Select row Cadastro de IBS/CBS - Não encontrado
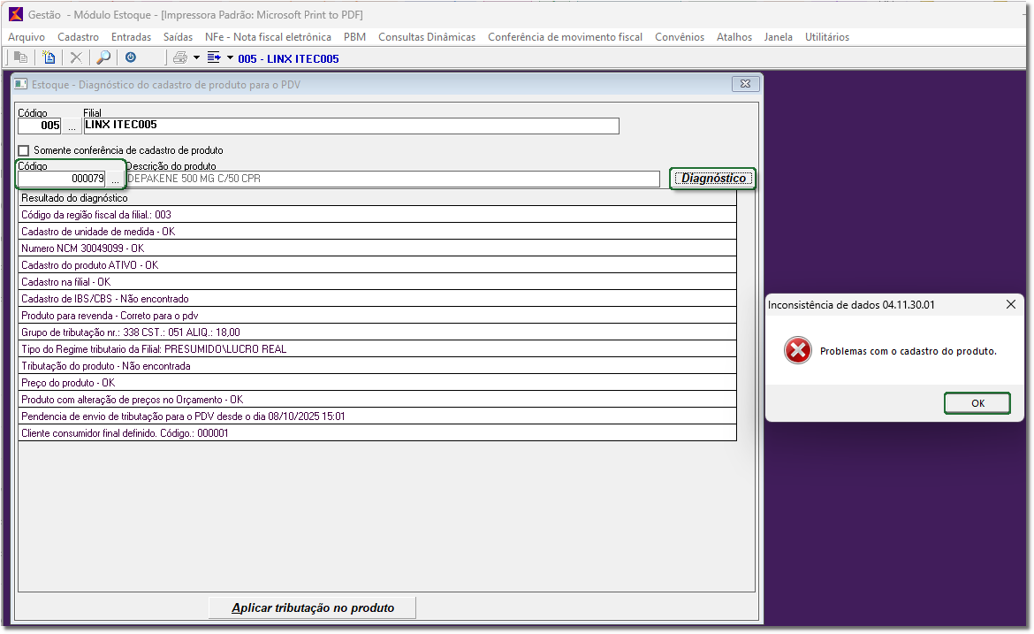This screenshot has width=1034, height=634. coord(377,299)
